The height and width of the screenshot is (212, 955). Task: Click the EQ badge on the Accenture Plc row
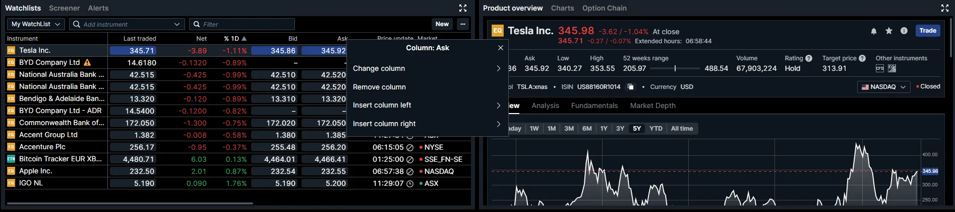(11, 147)
